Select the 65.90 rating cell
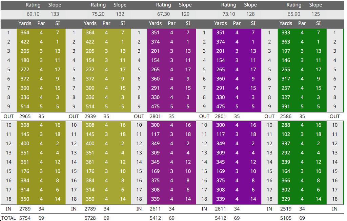The height and width of the screenshot is (221, 347). click(294, 14)
